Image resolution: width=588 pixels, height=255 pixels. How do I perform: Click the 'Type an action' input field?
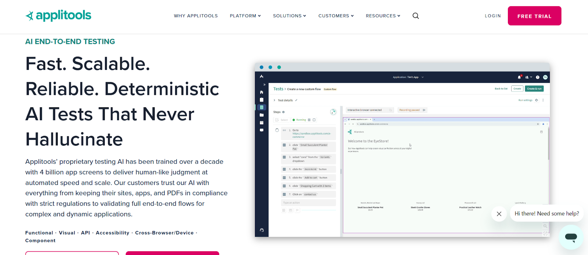(308, 203)
